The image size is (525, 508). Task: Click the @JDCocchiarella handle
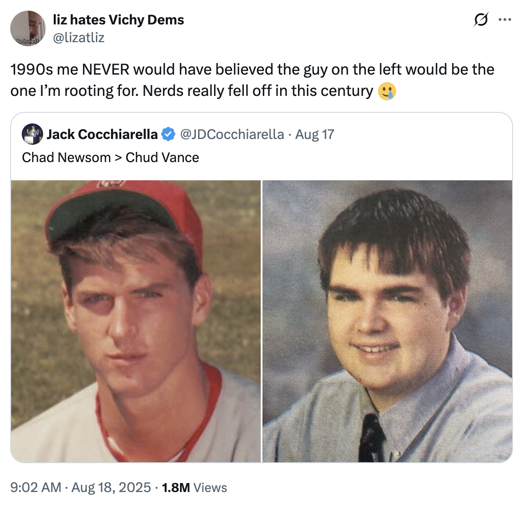232,134
